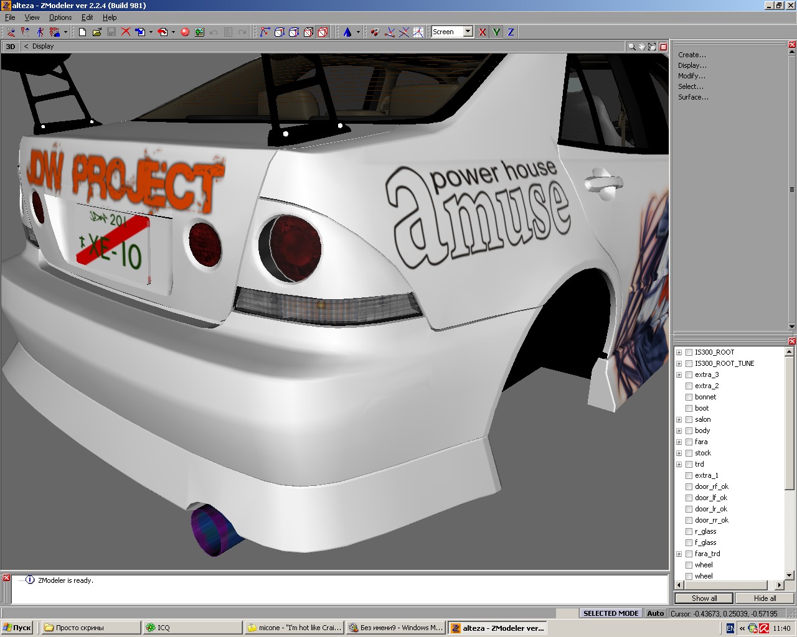Click the Save floppy disk icon
Image resolution: width=797 pixels, height=637 pixels.
111,32
